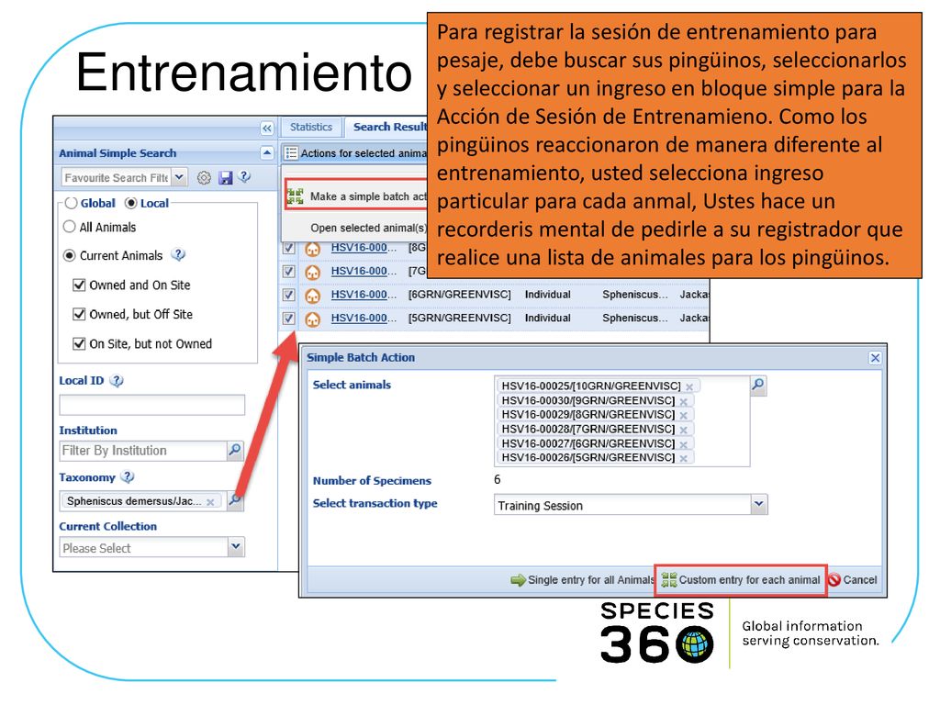This screenshot has height=705, width=940.
Task: Click animal icon in the 7G row
Action: coord(312,272)
